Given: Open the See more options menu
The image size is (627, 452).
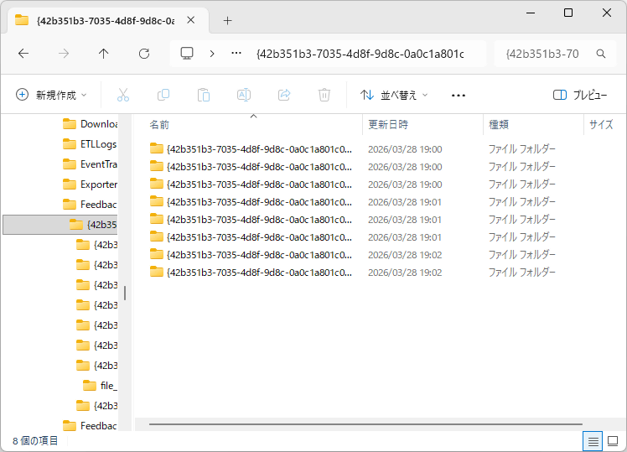Looking at the screenshot, I should click(458, 95).
